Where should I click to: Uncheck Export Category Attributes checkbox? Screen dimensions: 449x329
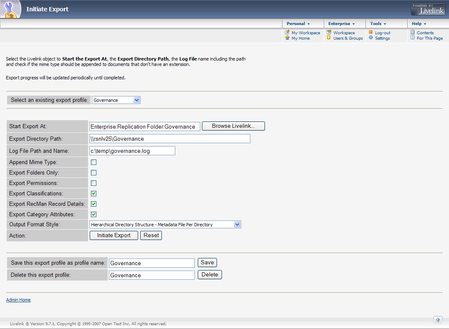(x=93, y=214)
